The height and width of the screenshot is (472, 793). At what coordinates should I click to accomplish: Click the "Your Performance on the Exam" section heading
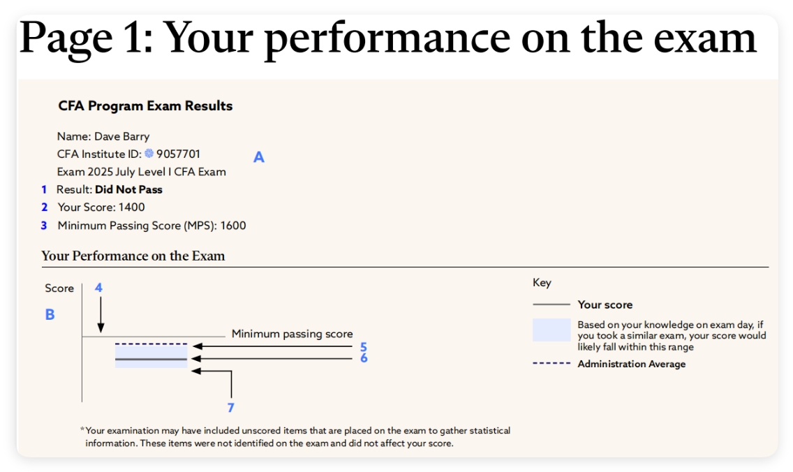point(133,256)
